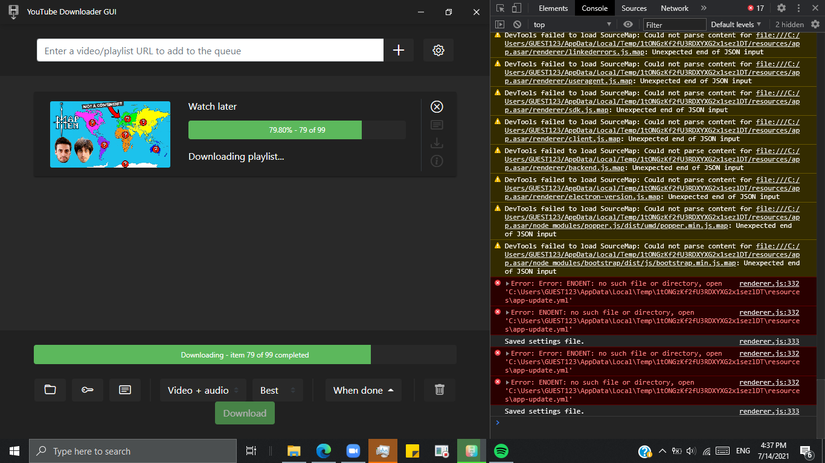Click the green Download button
The width and height of the screenshot is (825, 463).
pos(245,413)
